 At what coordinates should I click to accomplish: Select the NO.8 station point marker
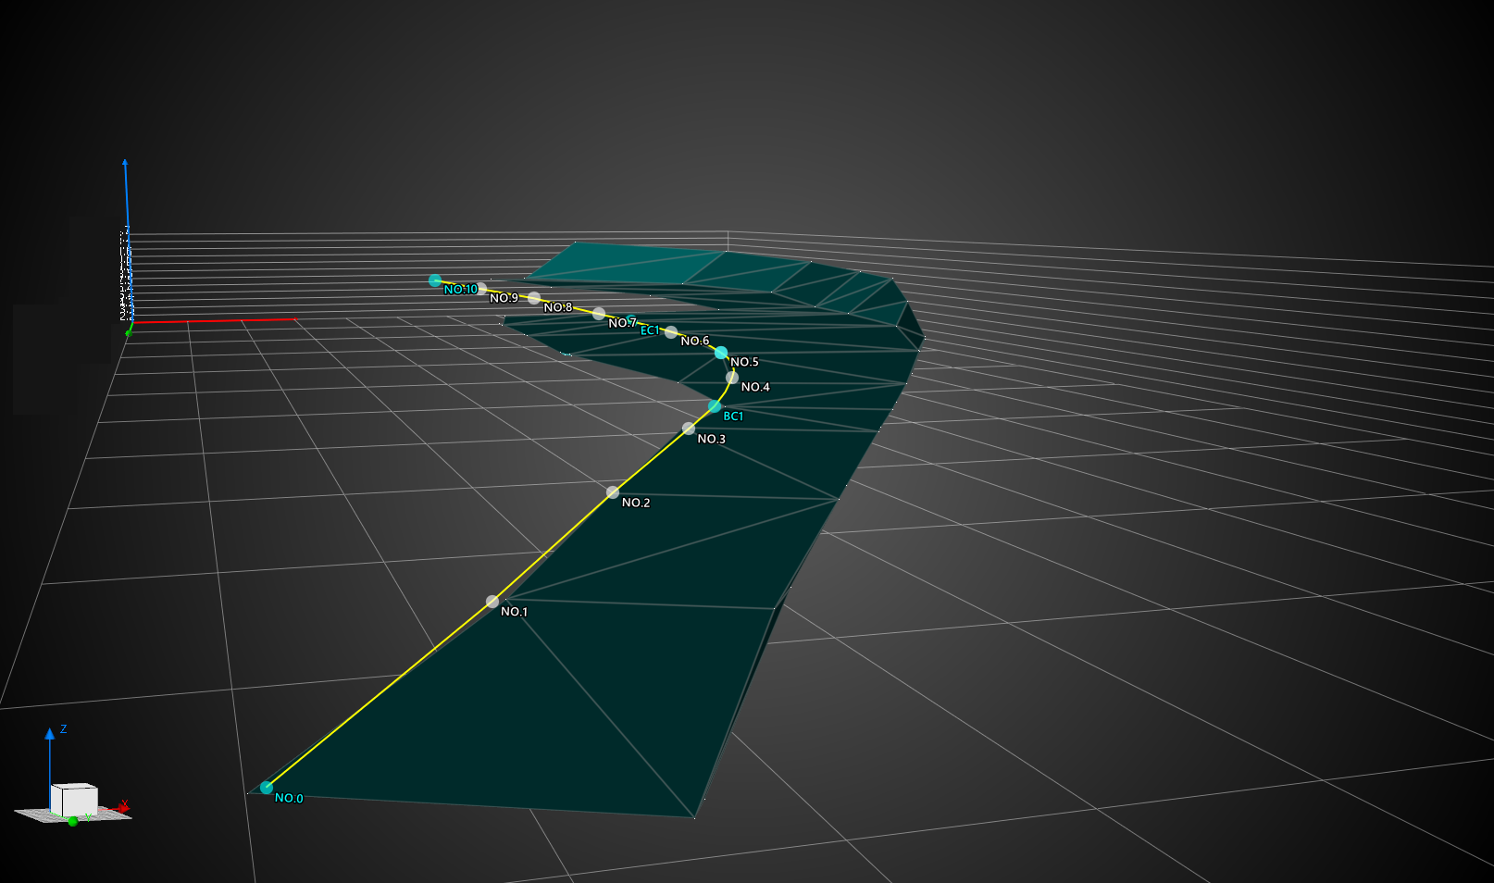pos(534,298)
